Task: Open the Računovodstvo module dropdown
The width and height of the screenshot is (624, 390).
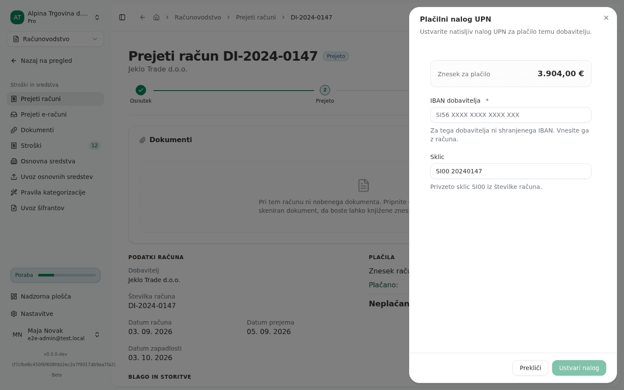Action: (55, 39)
